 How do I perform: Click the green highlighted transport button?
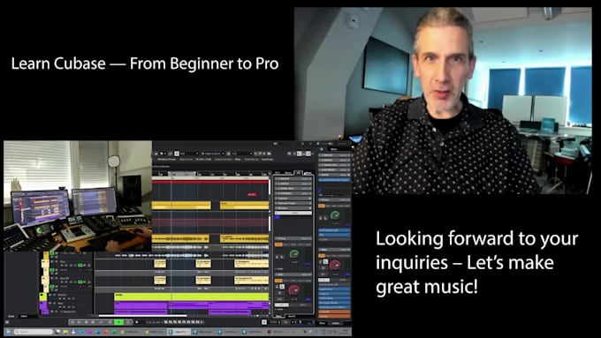point(119,322)
